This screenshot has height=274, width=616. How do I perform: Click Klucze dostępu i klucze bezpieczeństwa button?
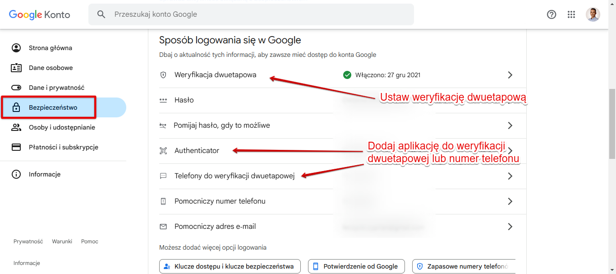(x=230, y=266)
